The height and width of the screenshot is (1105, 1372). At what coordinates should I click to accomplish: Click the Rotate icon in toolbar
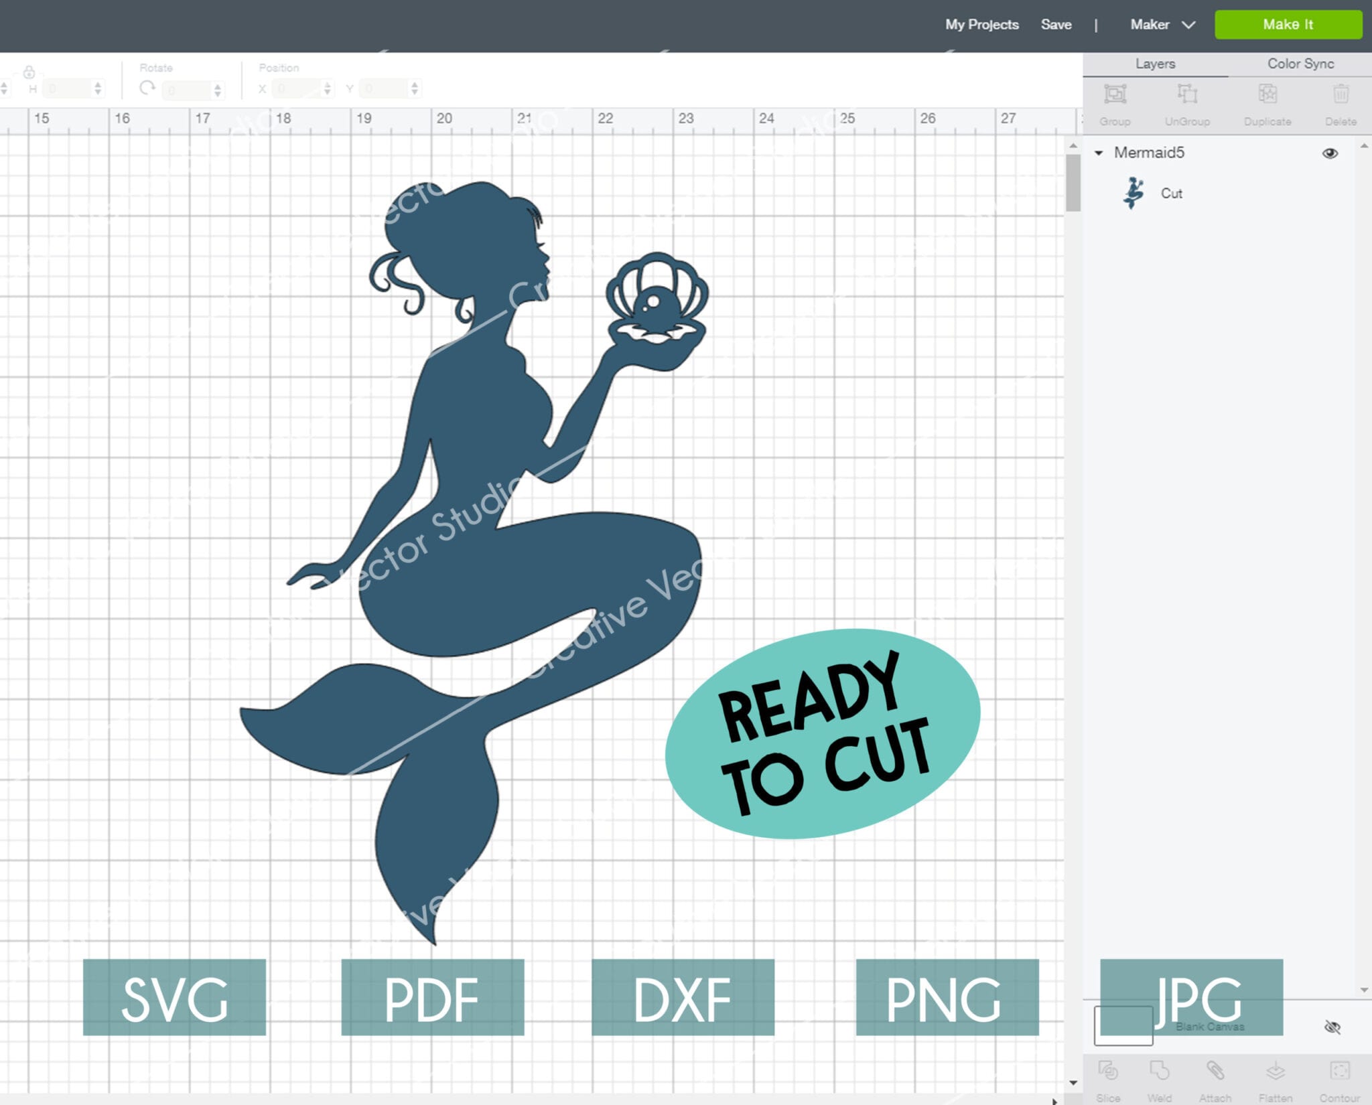pos(147,88)
